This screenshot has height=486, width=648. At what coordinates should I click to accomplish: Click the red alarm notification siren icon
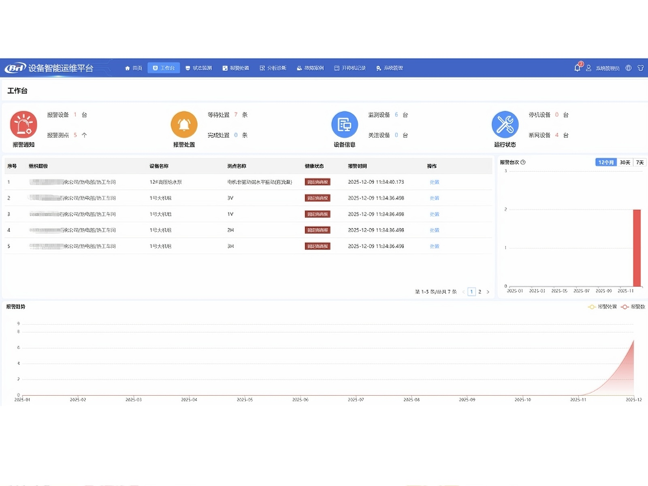pyautogui.click(x=23, y=124)
